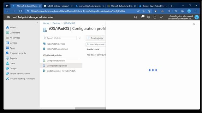202x113 pixels.
Task: Click the Profile name column header
Action: [x=93, y=49]
